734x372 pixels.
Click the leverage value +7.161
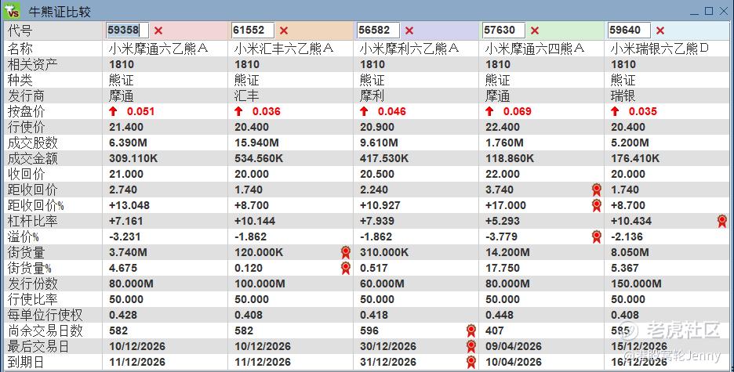click(126, 221)
